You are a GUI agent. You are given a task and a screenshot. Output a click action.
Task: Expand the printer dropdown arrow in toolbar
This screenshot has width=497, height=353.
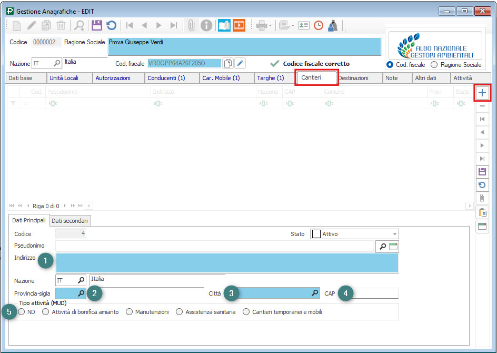click(271, 25)
